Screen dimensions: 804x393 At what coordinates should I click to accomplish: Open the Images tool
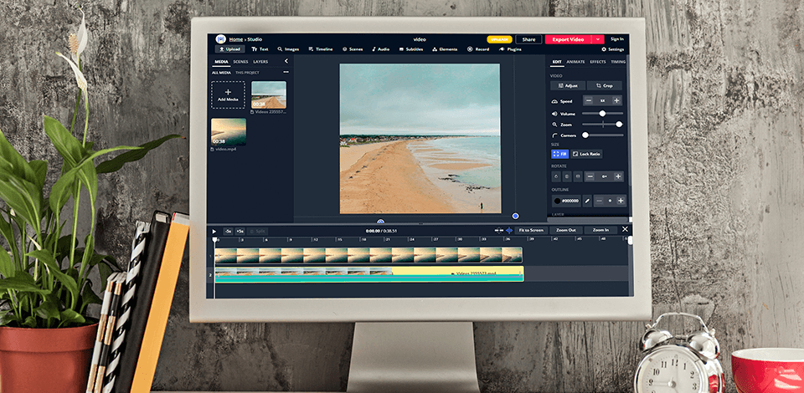[x=289, y=49]
